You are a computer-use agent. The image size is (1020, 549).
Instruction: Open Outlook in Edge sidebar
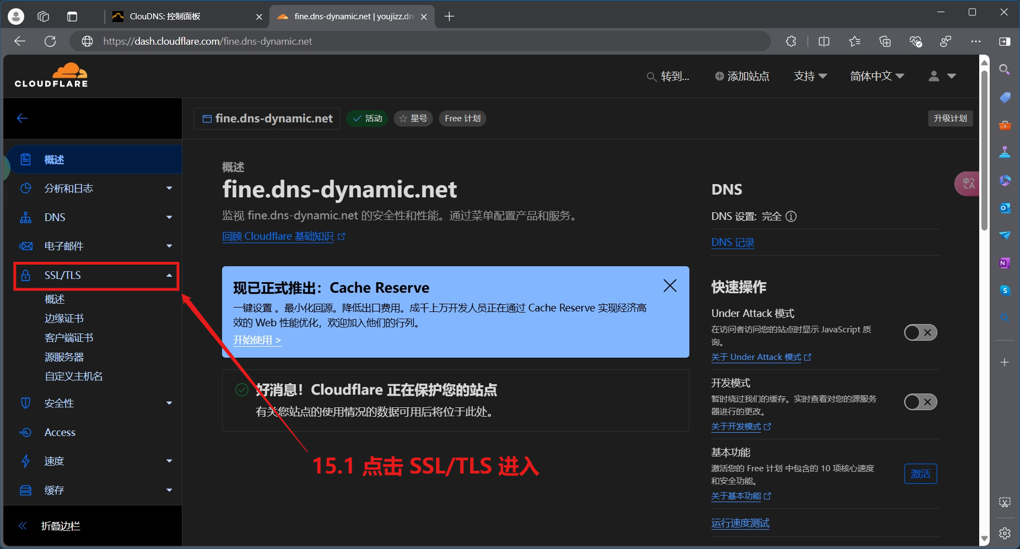coord(1005,208)
